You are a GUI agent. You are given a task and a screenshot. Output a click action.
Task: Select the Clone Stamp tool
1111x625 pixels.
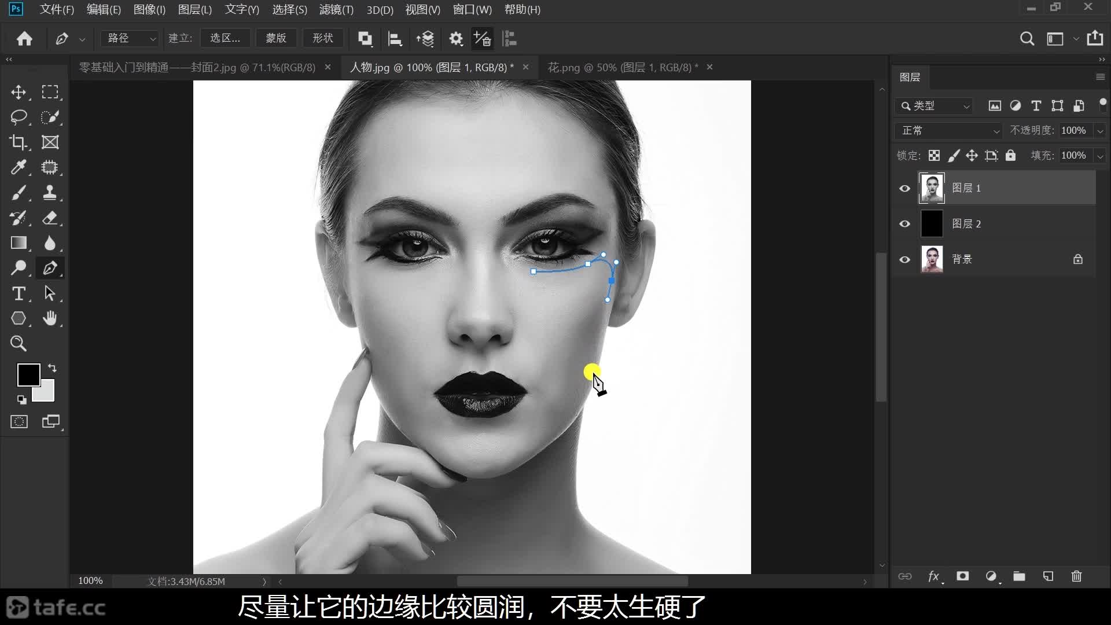point(50,193)
